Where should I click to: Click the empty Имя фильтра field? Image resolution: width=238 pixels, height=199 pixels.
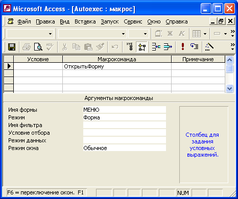coord(125,125)
